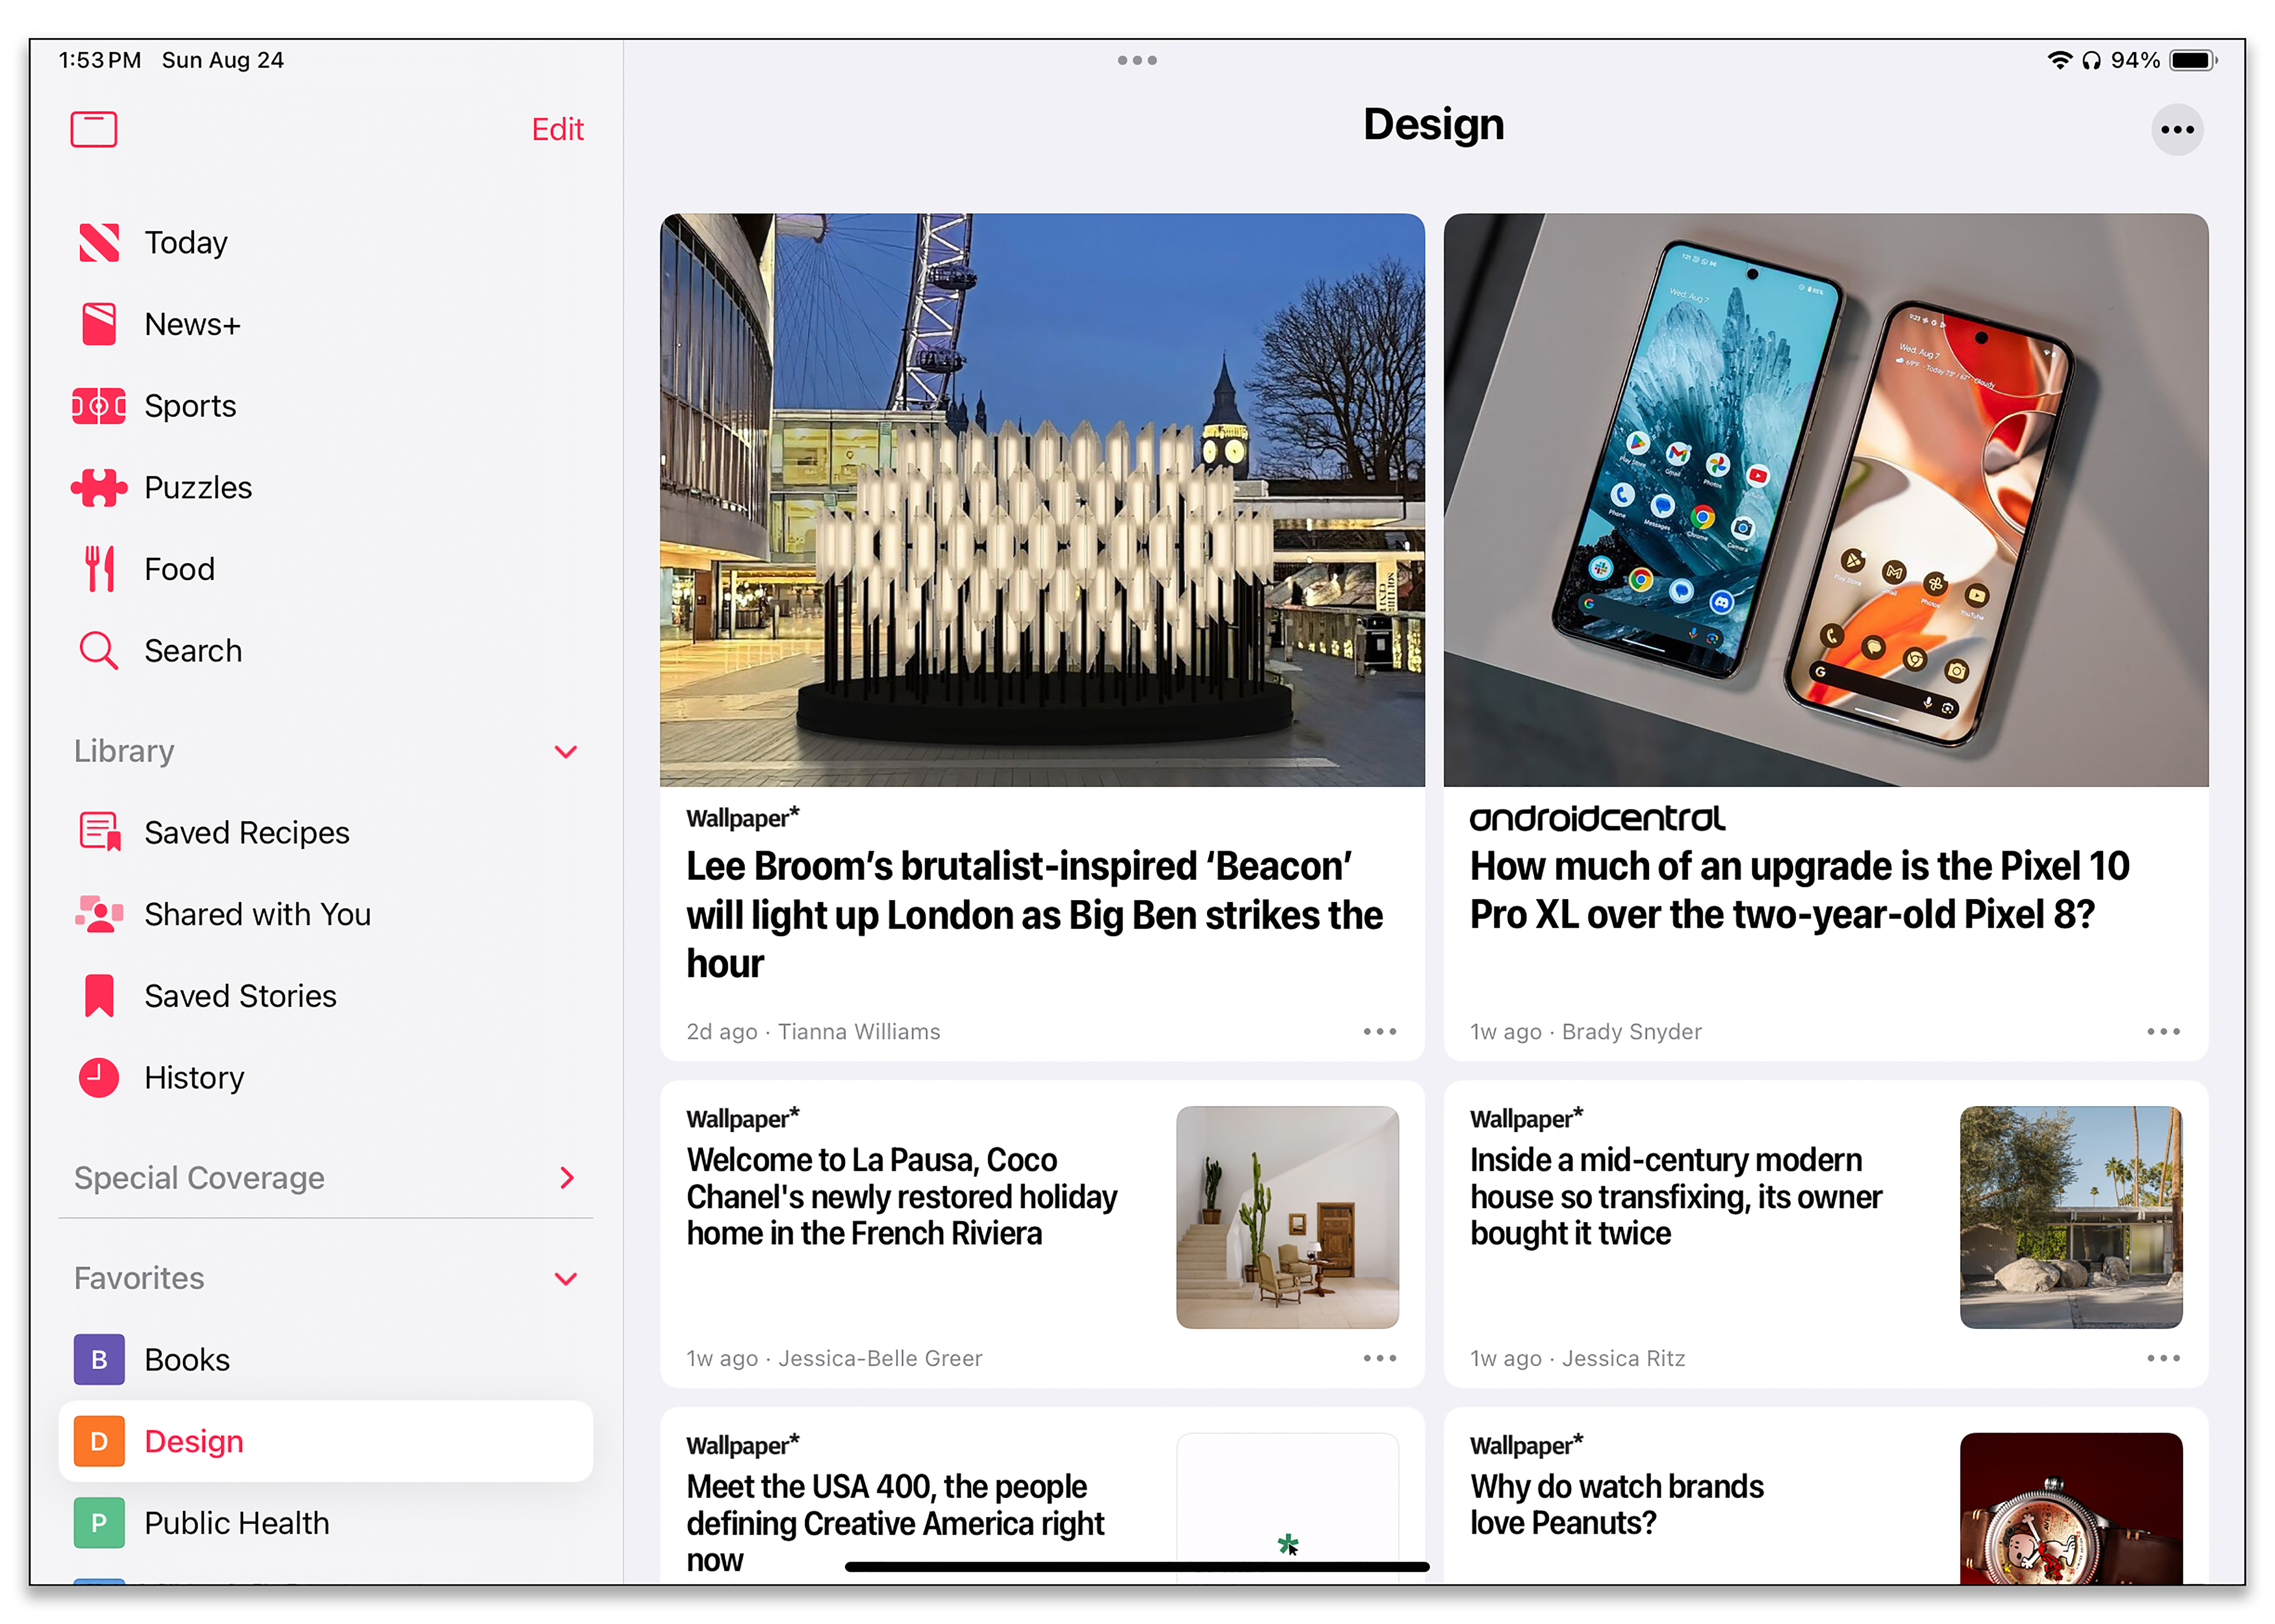Open the History clock icon

tap(99, 1077)
